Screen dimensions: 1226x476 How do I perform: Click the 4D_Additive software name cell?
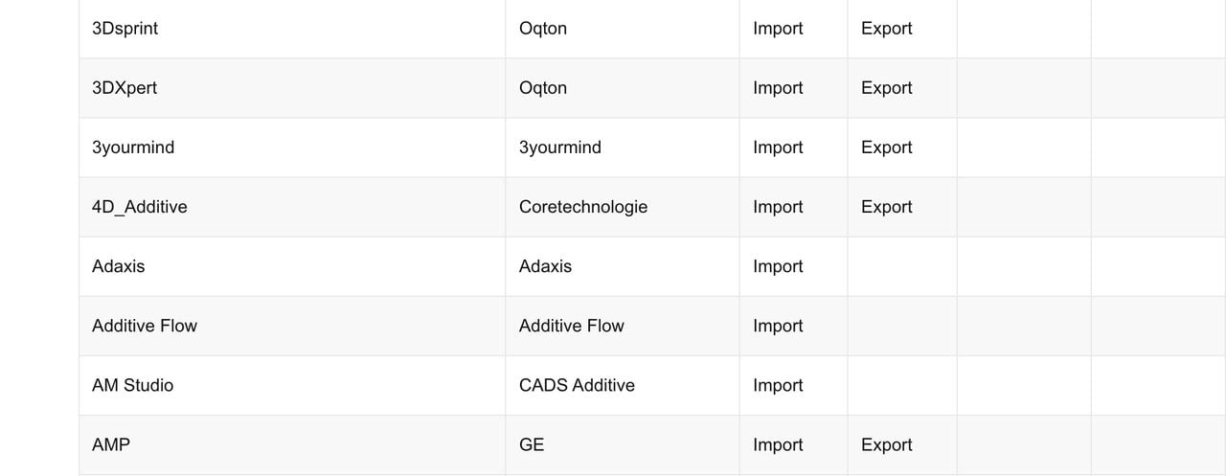[140, 207]
